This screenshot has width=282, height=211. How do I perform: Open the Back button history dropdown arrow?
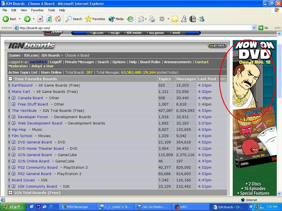(20, 19)
